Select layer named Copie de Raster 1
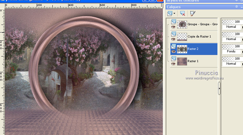This screenshot has height=135, width=243. (199, 37)
